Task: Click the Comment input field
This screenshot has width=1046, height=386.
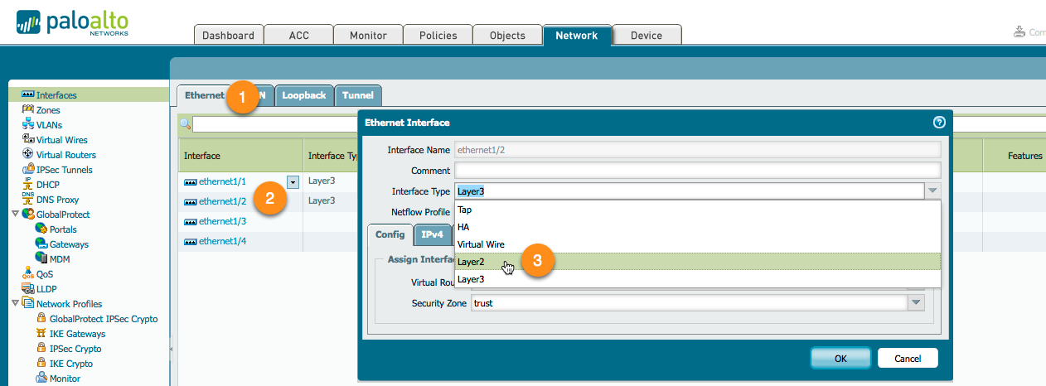Action: pos(698,170)
